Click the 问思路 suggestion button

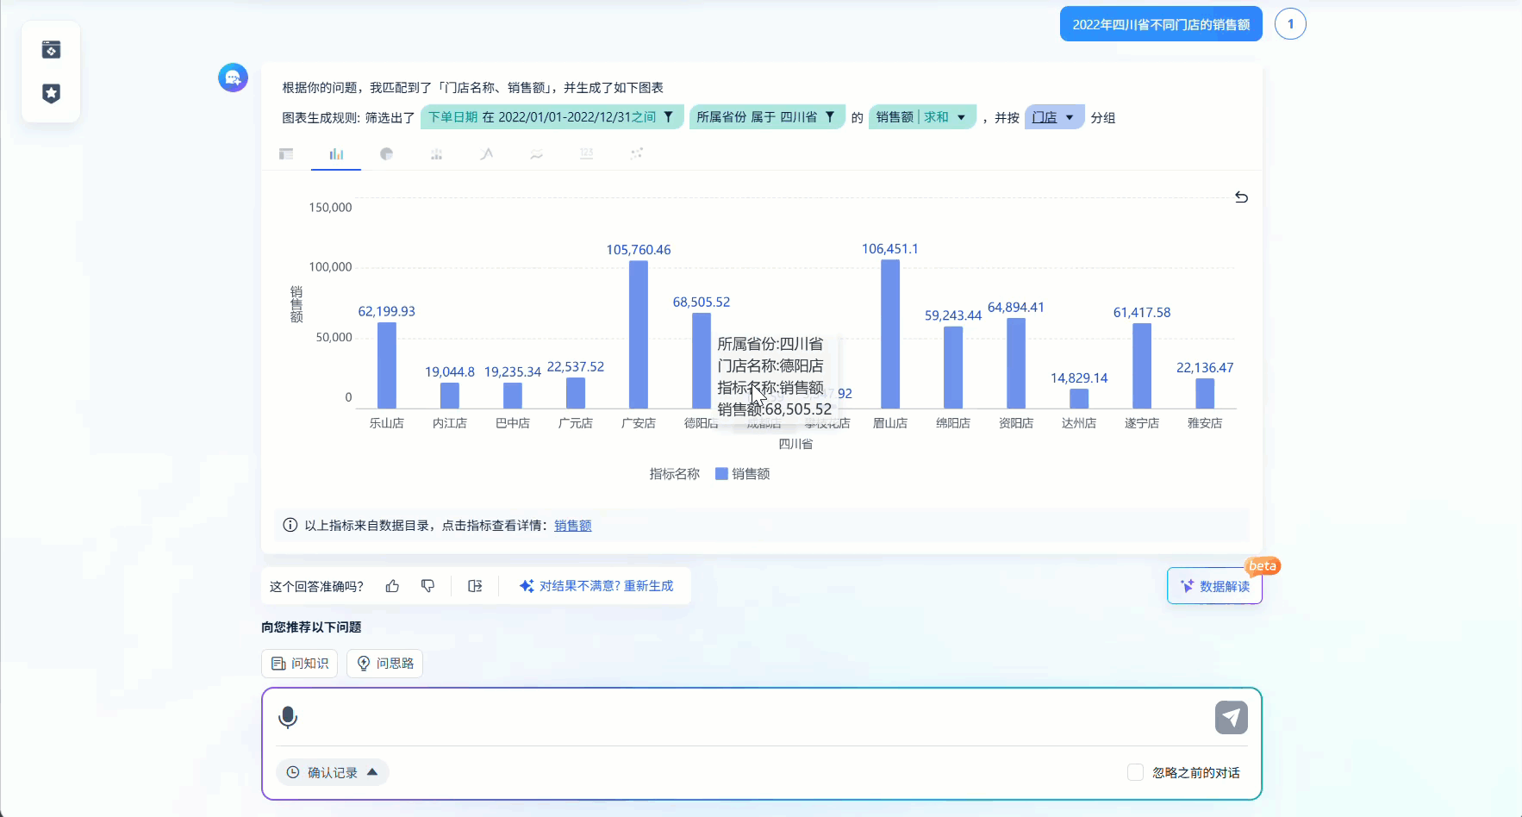coord(384,664)
